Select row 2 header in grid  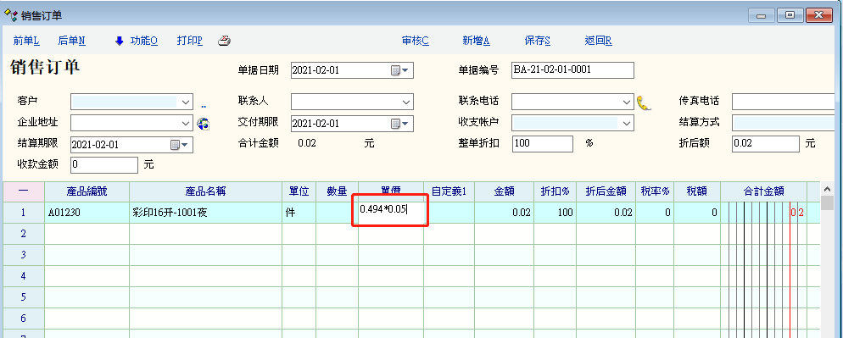[x=23, y=234]
